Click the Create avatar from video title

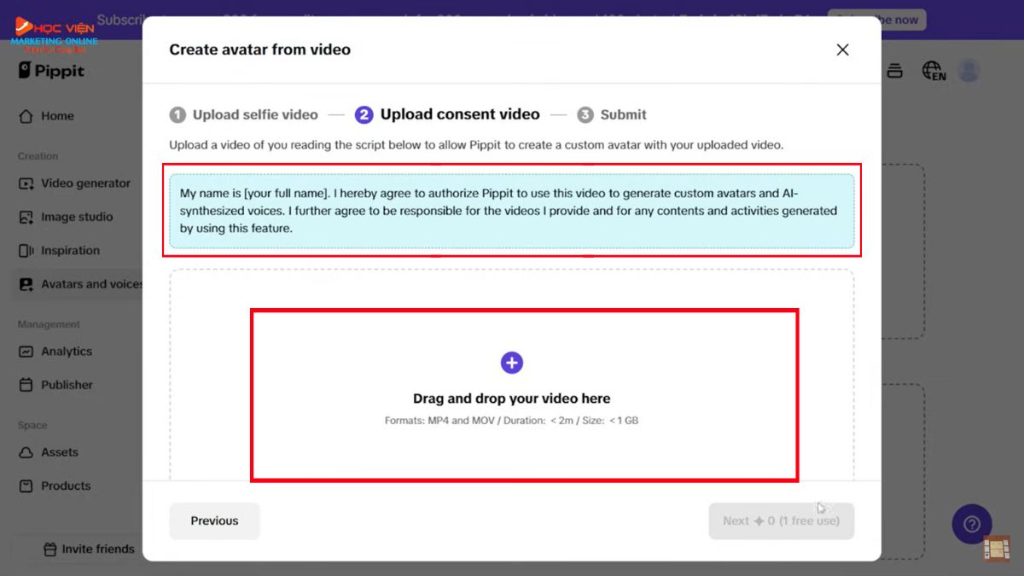pos(260,49)
